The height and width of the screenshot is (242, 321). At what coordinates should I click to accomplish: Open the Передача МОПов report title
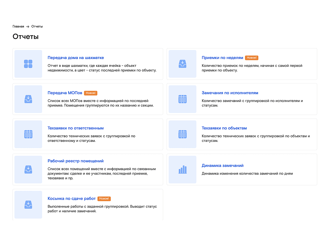65,93
